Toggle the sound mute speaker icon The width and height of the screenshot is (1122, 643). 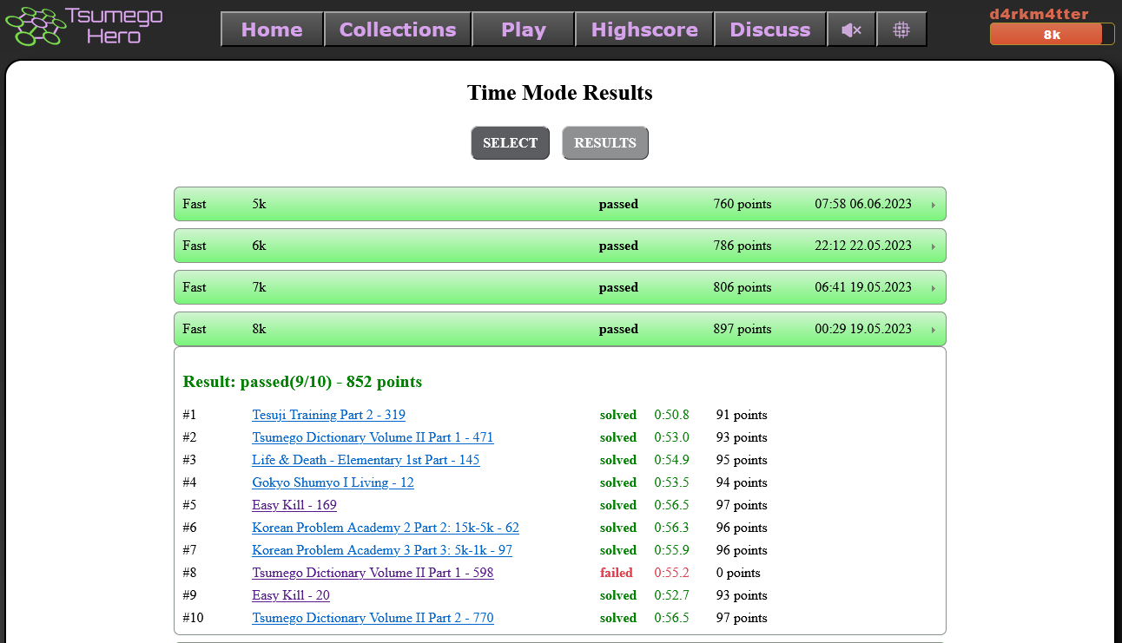851,30
